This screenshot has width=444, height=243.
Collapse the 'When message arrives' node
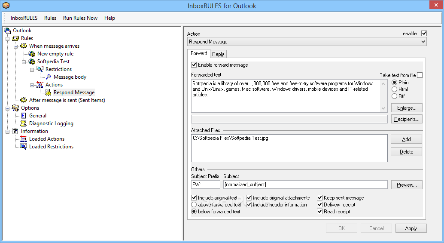pos(16,46)
